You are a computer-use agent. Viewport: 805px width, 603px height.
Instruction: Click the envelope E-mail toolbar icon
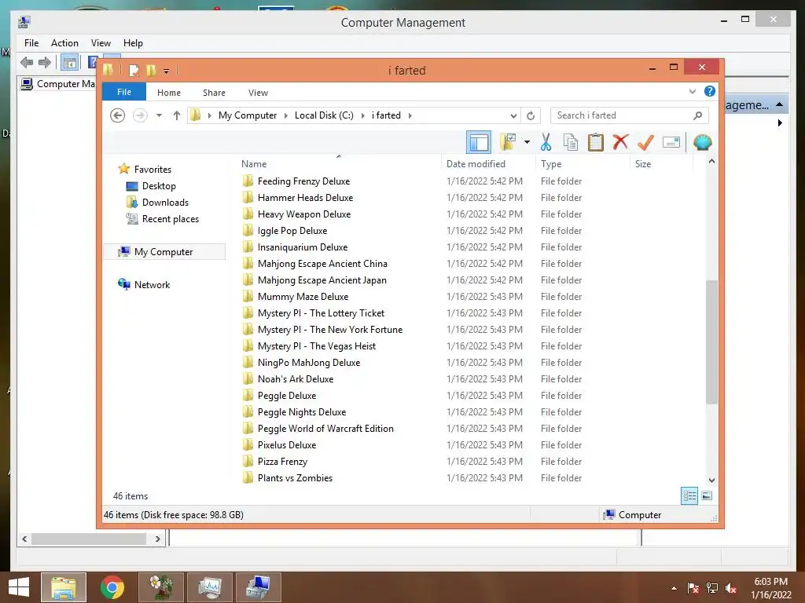(671, 142)
